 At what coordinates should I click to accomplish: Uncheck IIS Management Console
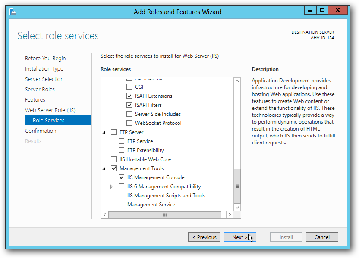[x=121, y=177]
